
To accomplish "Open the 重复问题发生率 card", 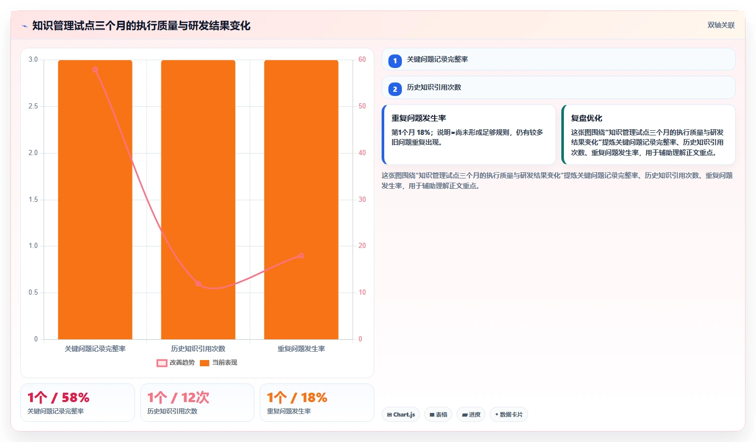I will click(469, 135).
